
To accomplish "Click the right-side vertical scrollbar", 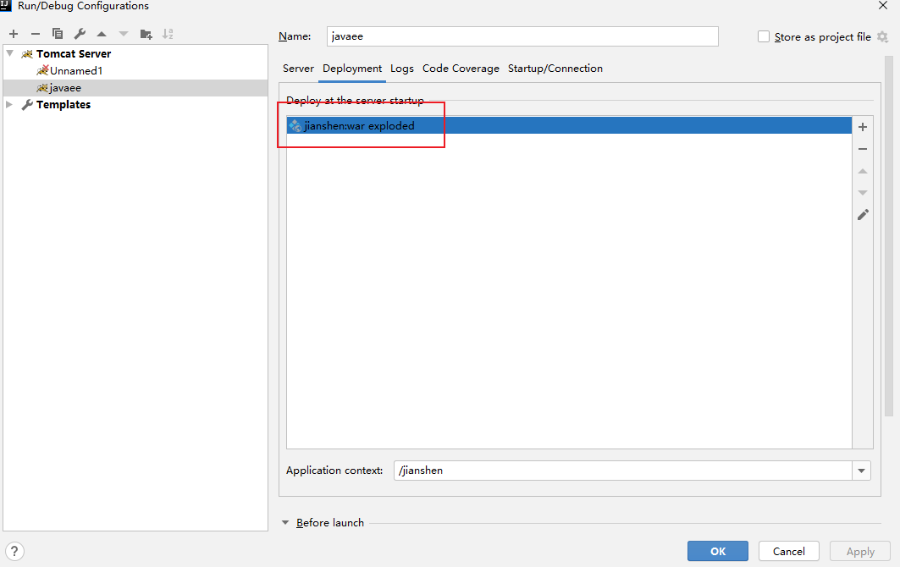I will pyautogui.click(x=888, y=235).
